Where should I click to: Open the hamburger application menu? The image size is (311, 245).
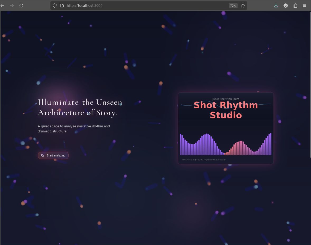coord(305,5)
